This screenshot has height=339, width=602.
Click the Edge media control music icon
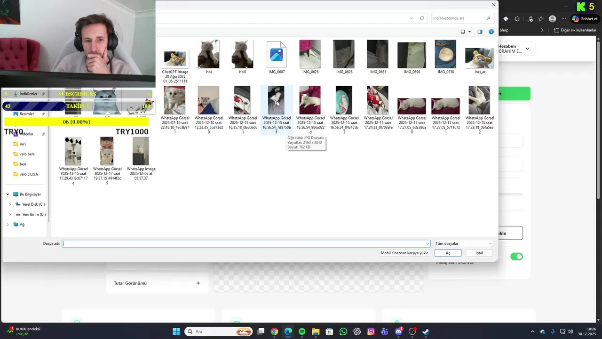(530, 19)
